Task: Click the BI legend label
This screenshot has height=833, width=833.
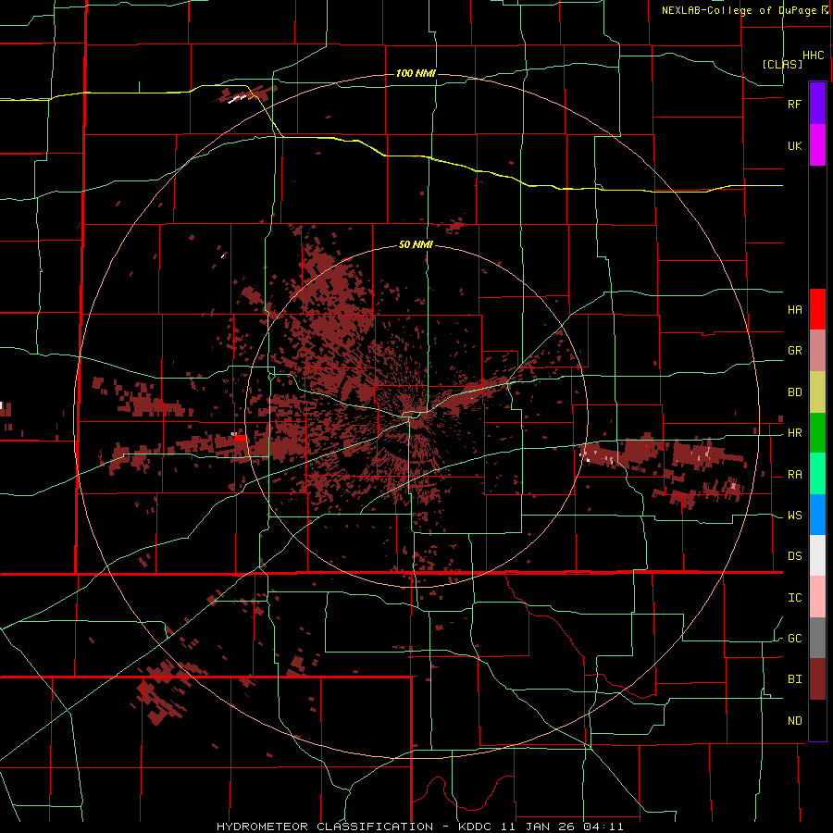Action: pyautogui.click(x=794, y=679)
